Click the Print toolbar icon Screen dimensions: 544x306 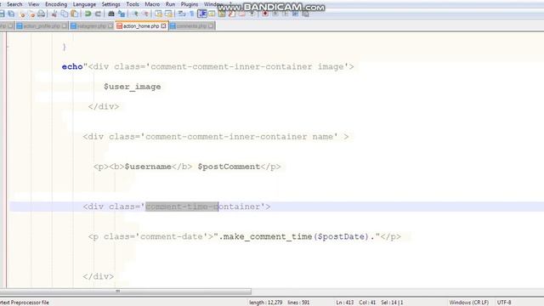click(42, 14)
